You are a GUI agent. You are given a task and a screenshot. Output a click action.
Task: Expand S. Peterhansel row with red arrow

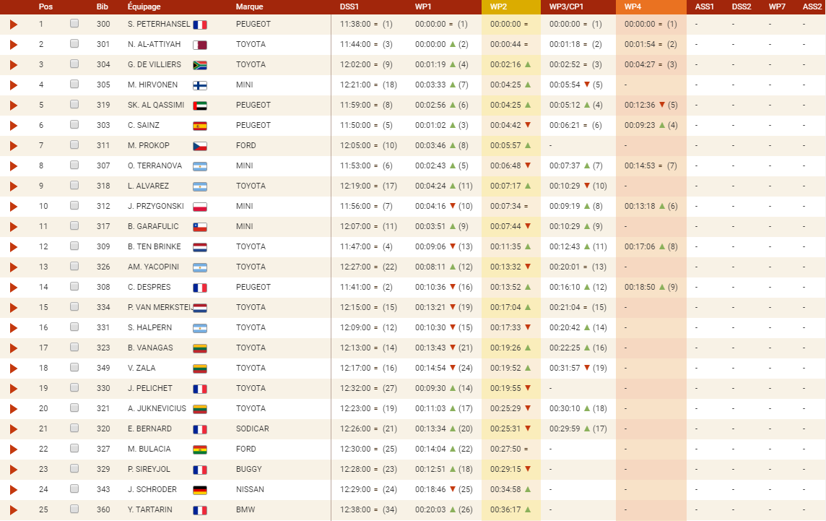(14, 25)
